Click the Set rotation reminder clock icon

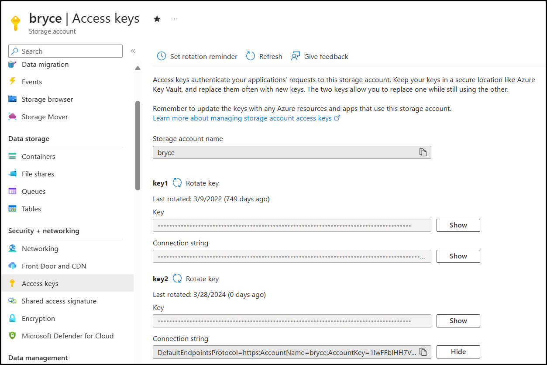pyautogui.click(x=162, y=56)
